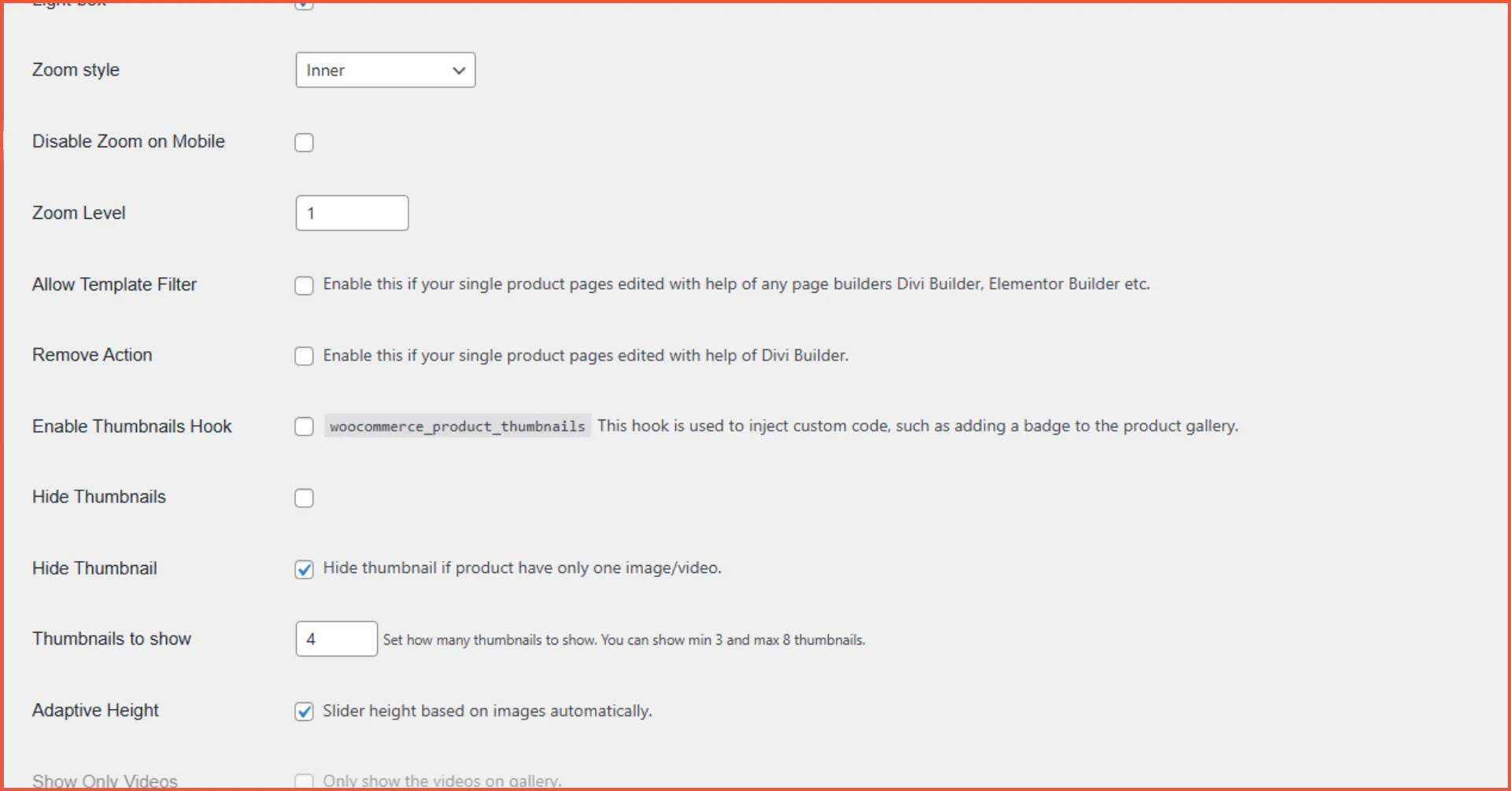Click the Zoom Level input field

point(351,213)
